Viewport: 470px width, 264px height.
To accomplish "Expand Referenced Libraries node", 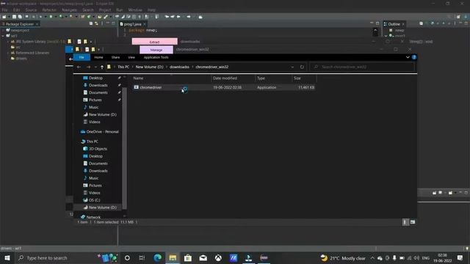I will [8, 53].
